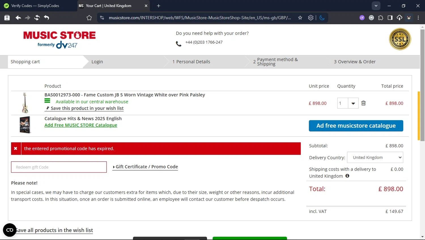View site information icon in address bar

click(x=102, y=18)
